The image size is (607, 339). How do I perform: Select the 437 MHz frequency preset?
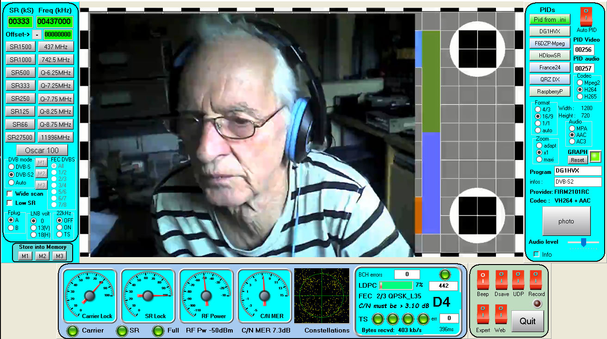(x=56, y=47)
